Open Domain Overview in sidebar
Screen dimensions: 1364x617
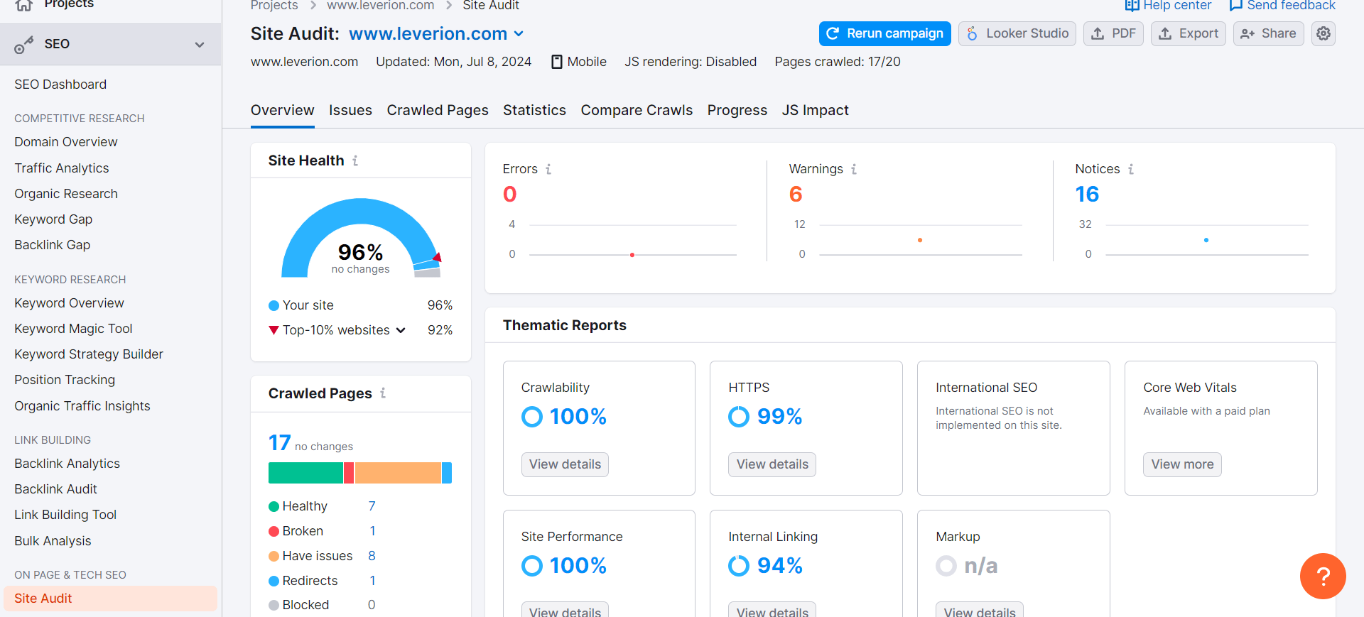66,142
